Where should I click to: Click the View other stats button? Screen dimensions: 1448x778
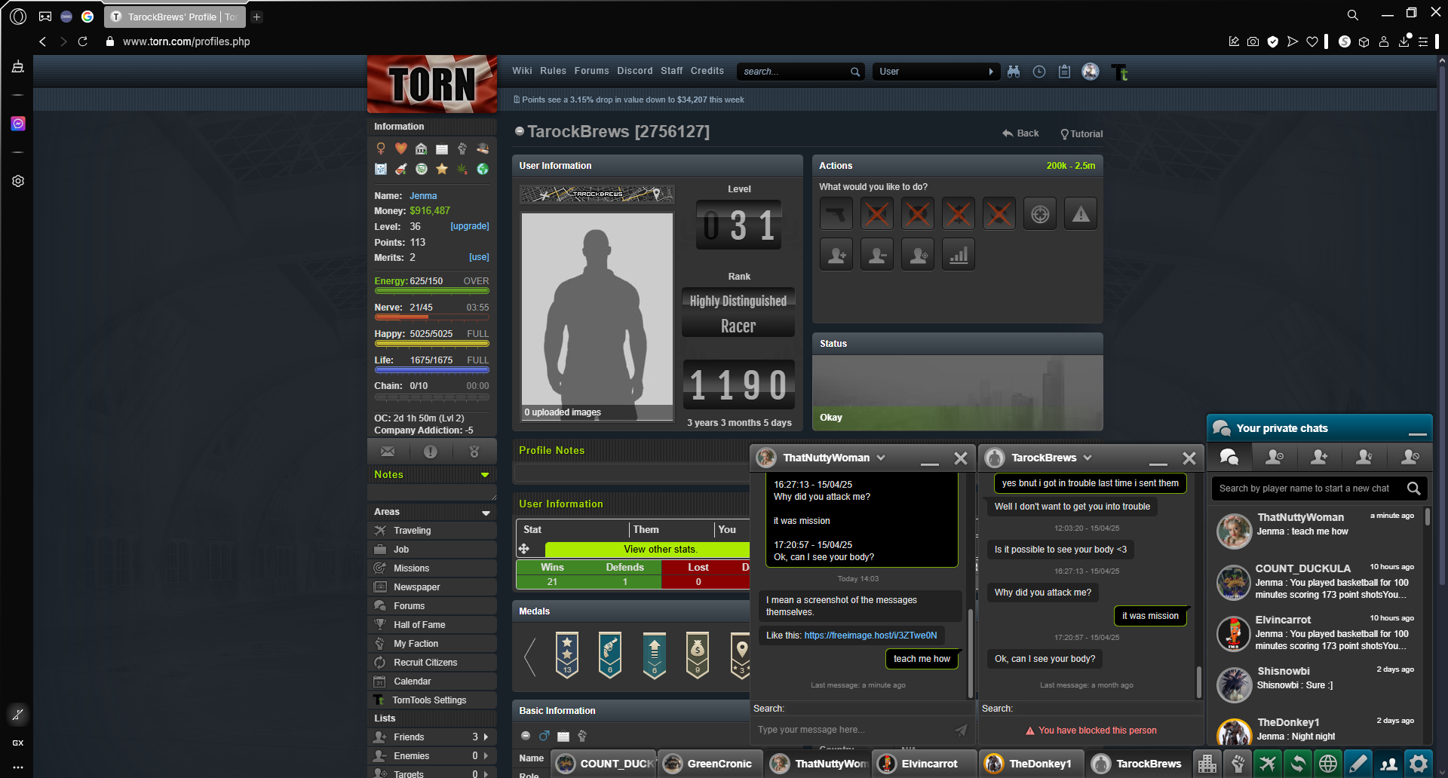click(x=660, y=550)
